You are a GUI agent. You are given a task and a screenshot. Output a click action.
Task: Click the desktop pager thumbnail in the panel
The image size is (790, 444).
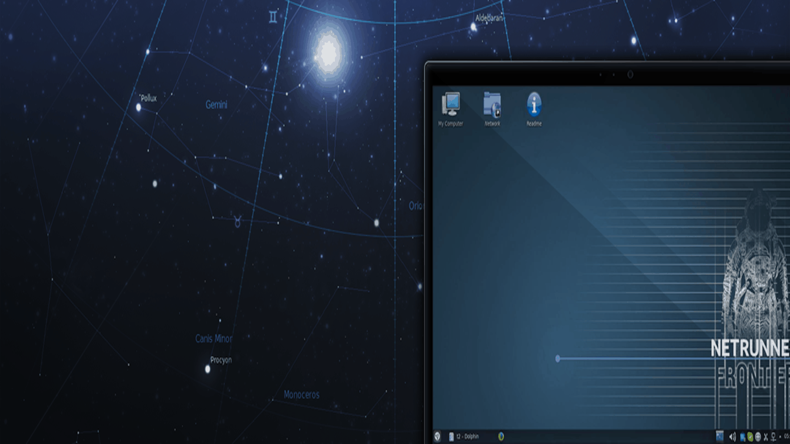coord(720,436)
